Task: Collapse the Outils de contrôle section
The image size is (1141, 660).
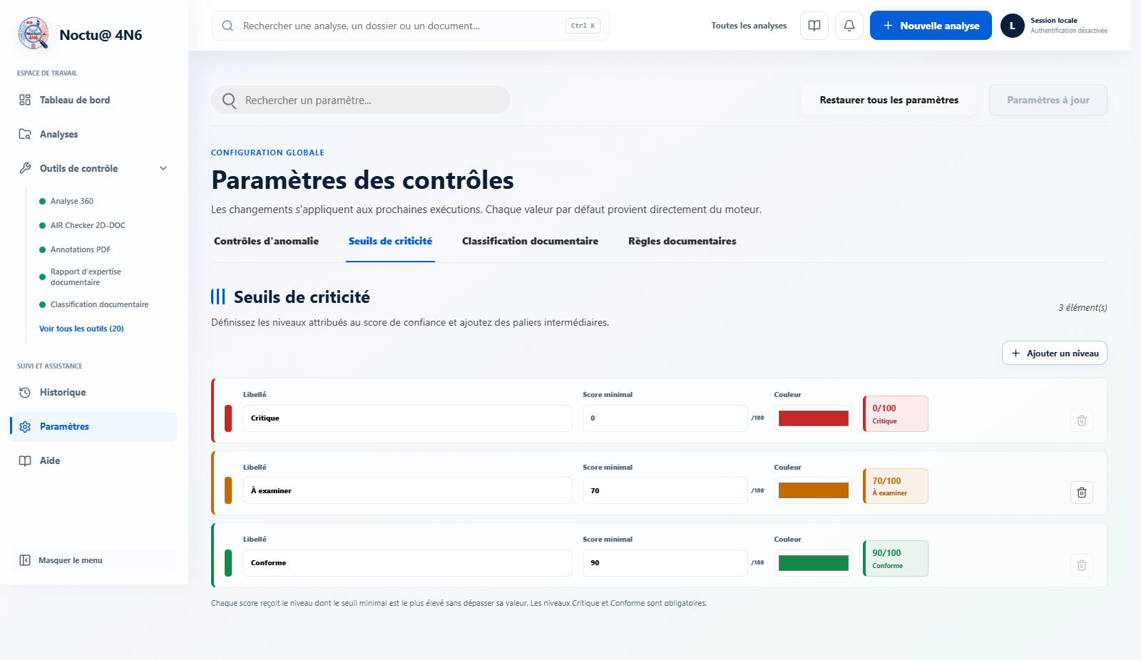Action: [x=93, y=168]
